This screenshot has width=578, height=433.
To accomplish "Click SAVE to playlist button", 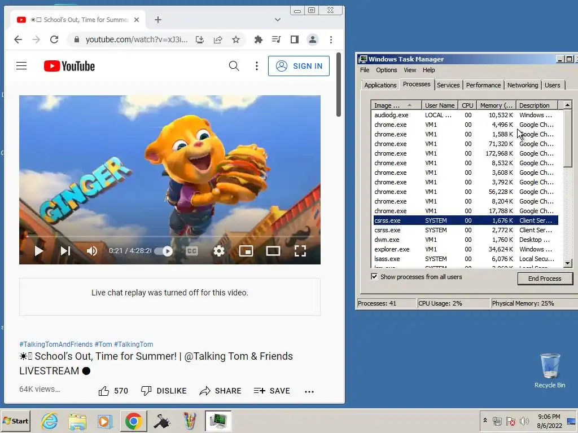I will coord(272,391).
